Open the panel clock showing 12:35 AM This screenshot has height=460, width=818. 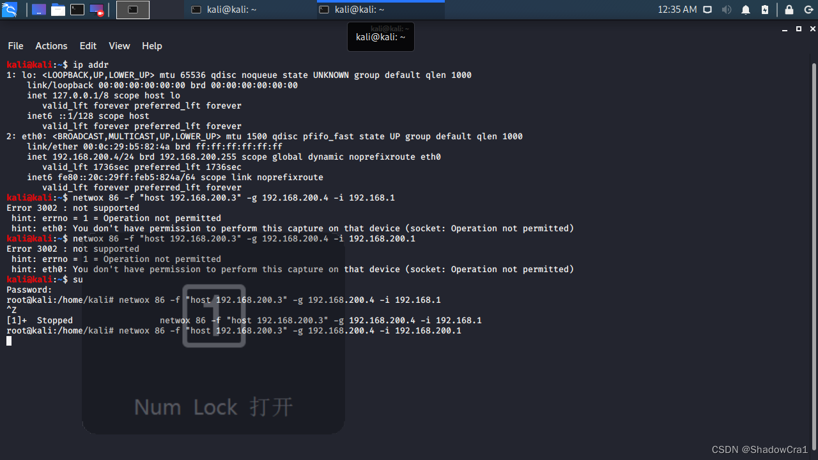tap(677, 10)
